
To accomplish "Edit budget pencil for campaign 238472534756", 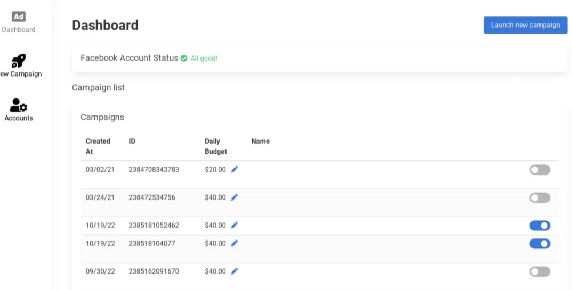I will point(234,197).
